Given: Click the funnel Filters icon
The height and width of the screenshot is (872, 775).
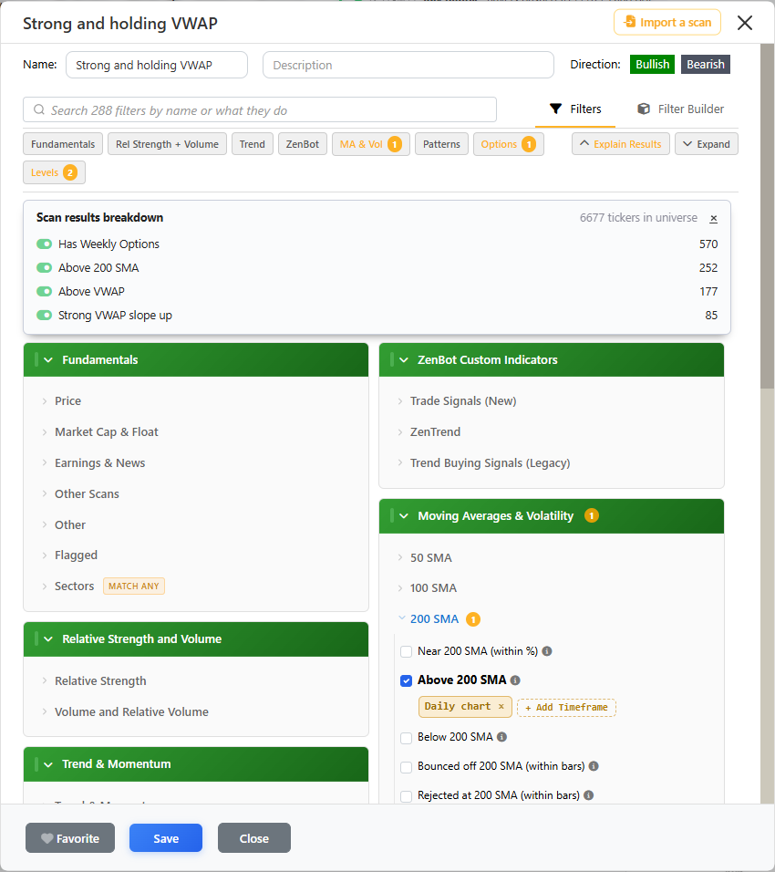Looking at the screenshot, I should [x=555, y=109].
